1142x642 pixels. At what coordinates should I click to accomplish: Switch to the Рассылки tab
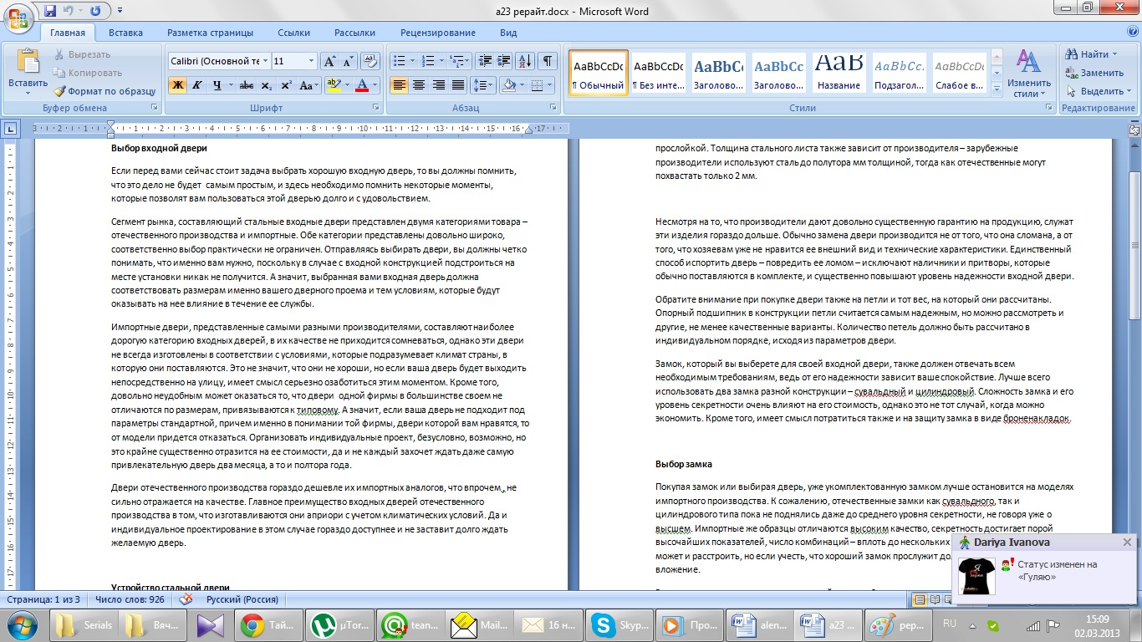[x=354, y=33]
